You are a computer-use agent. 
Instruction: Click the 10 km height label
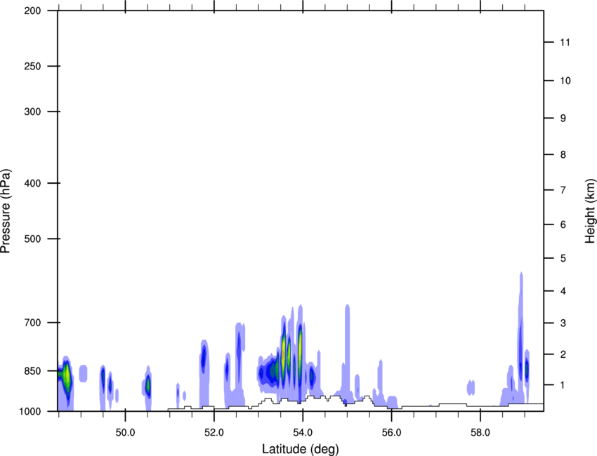[565, 81]
